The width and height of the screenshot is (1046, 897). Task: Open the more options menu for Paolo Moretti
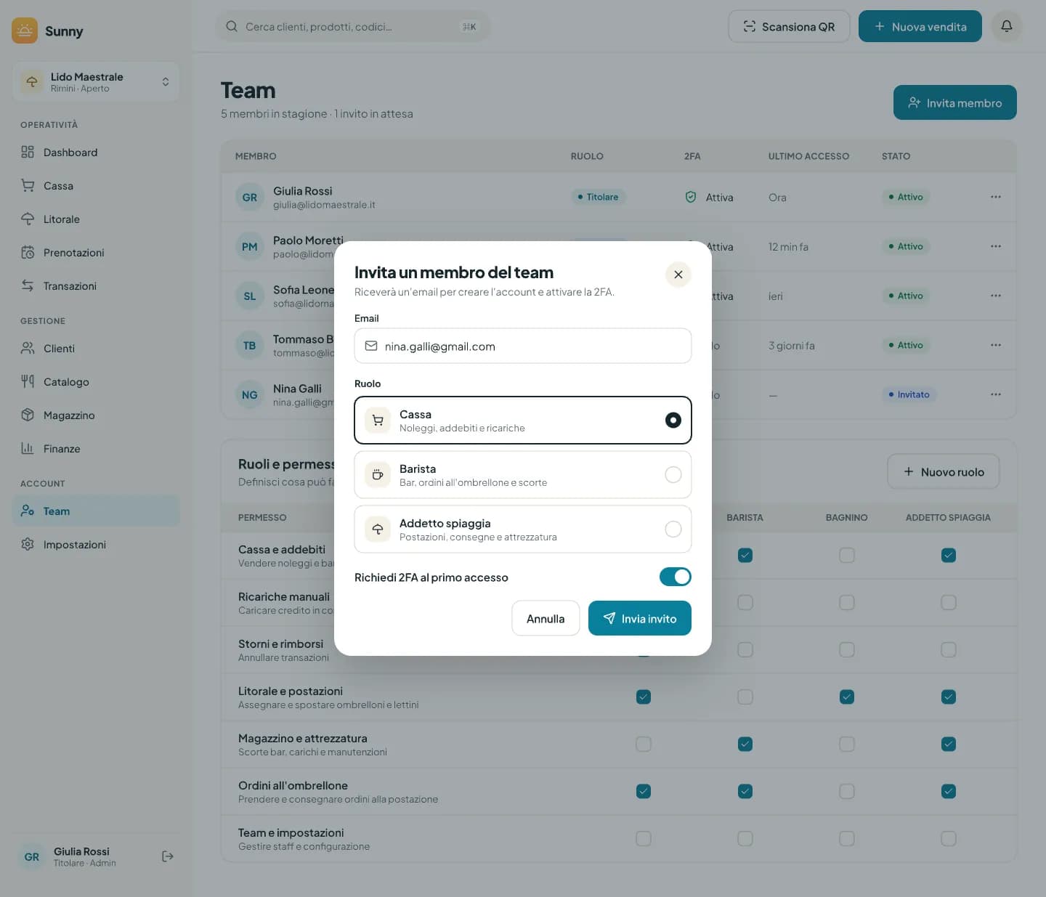point(995,246)
